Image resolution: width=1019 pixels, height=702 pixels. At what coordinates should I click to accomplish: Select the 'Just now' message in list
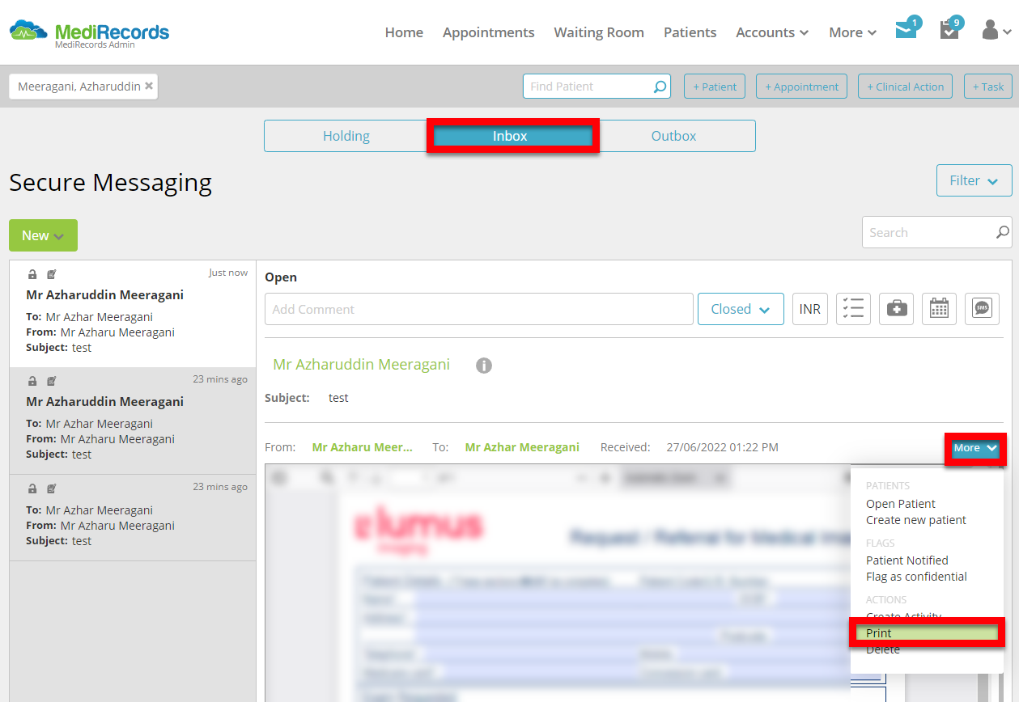click(x=133, y=314)
